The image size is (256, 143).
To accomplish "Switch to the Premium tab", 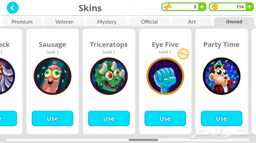I will pos(22,22).
